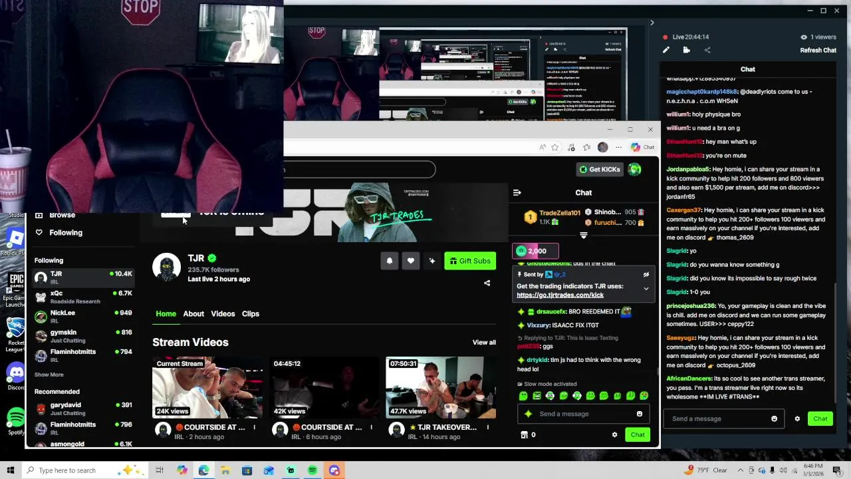Open the green user profile avatar
Screen dimensions: 851x479
coord(635,170)
